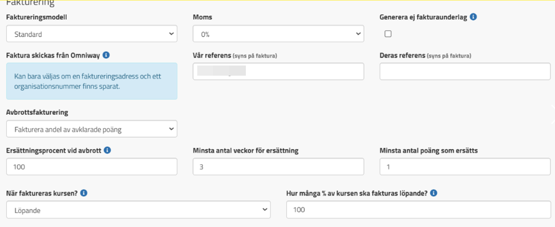Image resolution: width=555 pixels, height=227 pixels.
Task: Click the Ersättningsprocent vid avbrott field
Action: point(92,167)
